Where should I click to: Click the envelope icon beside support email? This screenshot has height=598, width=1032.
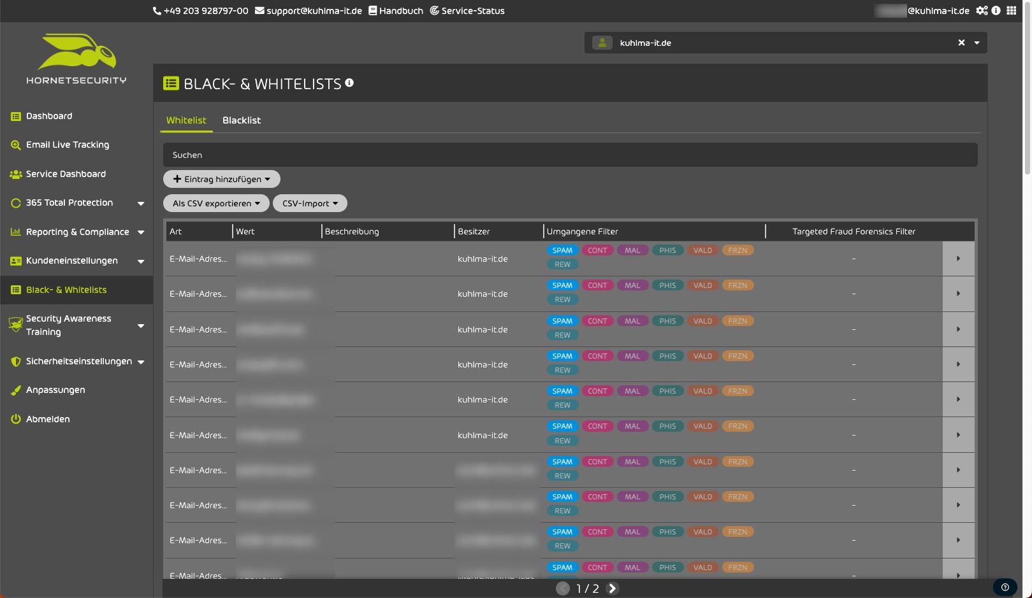[259, 11]
